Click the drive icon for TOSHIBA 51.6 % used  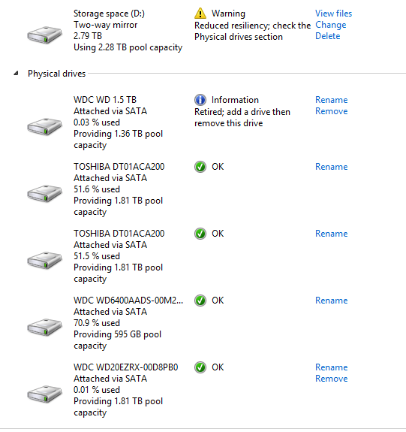click(x=44, y=193)
